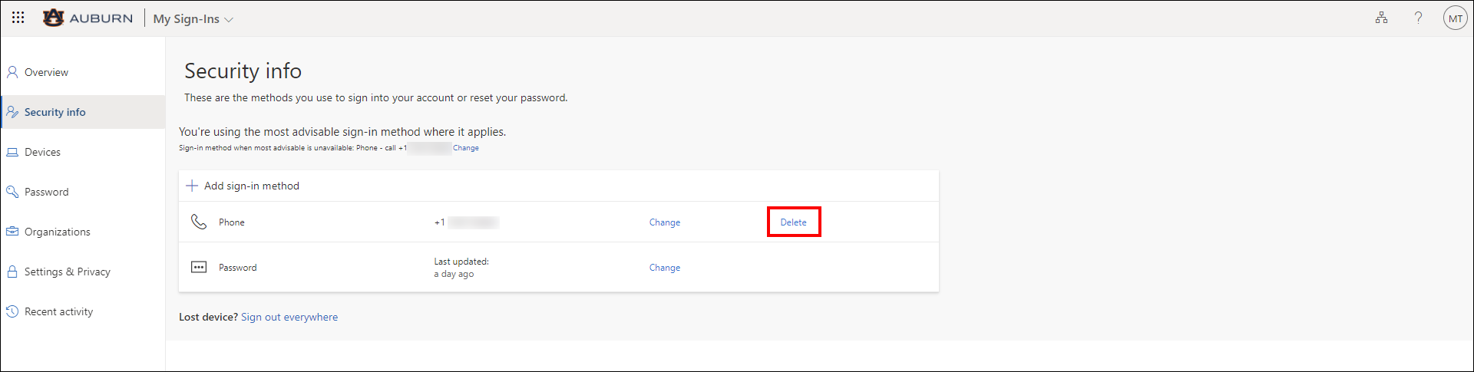Click the Devices laptop icon
1474x372 pixels.
(x=12, y=152)
